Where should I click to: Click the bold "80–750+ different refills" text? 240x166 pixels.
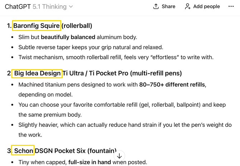click(172, 85)
